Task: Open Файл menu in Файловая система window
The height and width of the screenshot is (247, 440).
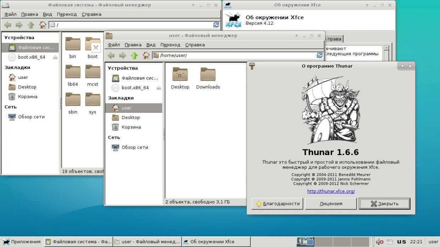Action: coord(10,15)
